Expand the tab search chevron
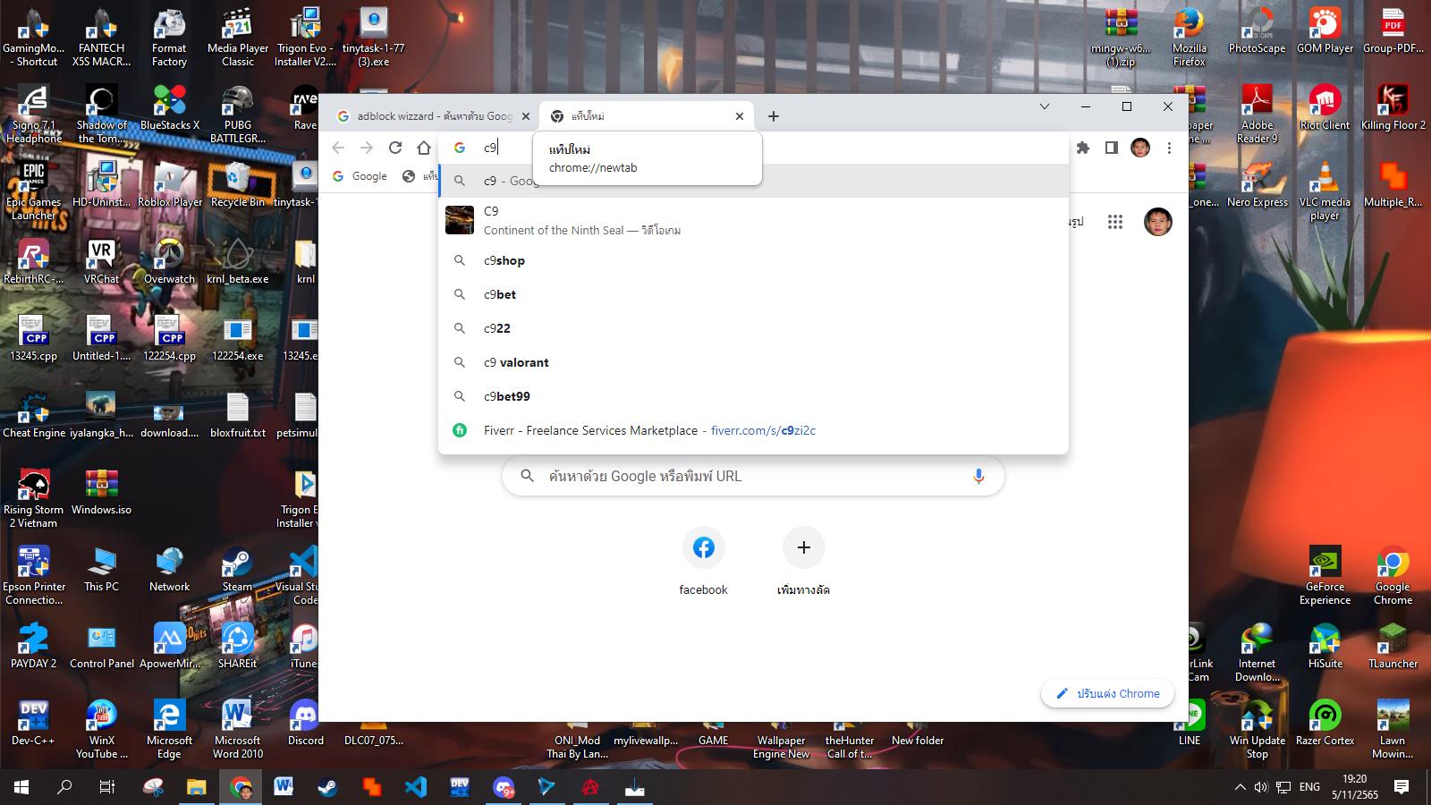Image resolution: width=1431 pixels, height=805 pixels. point(1044,106)
